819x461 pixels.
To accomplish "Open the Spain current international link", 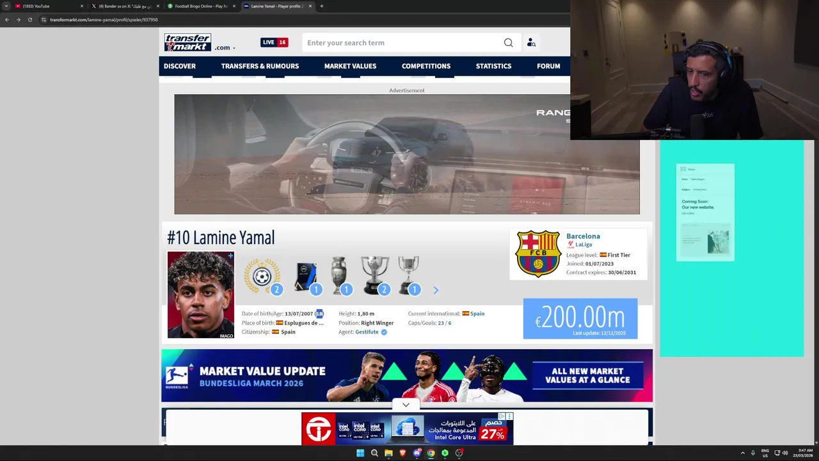I will pyautogui.click(x=477, y=314).
